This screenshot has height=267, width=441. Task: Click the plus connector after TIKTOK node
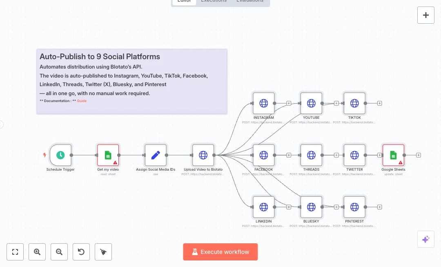click(379, 103)
